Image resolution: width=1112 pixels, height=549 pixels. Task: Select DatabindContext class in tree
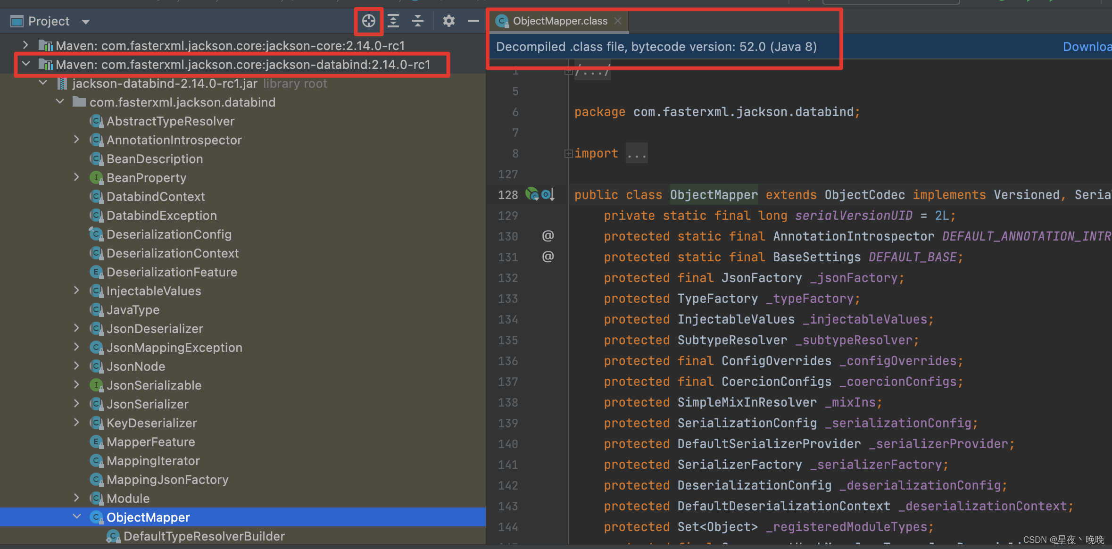coord(156,197)
